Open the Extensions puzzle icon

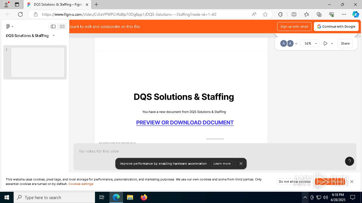[x=280, y=14]
